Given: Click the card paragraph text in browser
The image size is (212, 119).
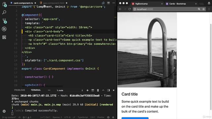Looking at the screenshot, I should [x=145, y=106].
